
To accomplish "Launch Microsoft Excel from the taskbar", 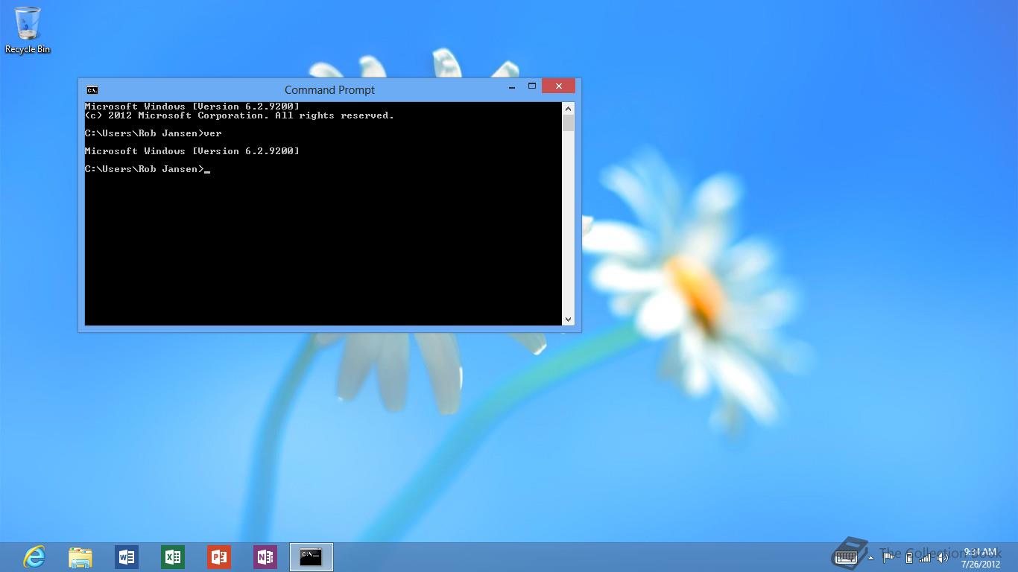I will coord(173,557).
